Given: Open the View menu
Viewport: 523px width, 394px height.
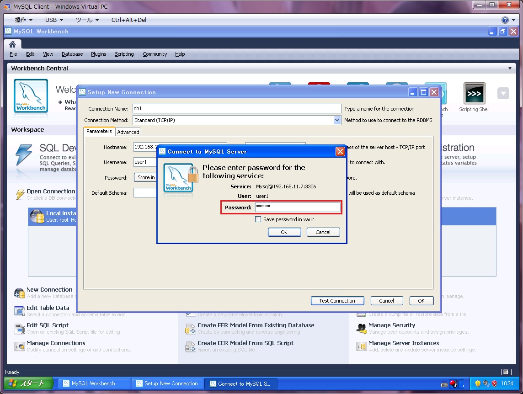Looking at the screenshot, I should point(48,54).
